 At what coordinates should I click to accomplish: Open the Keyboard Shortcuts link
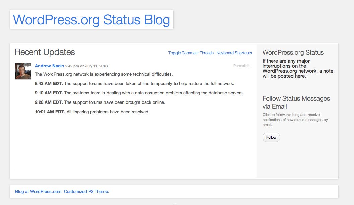[234, 53]
